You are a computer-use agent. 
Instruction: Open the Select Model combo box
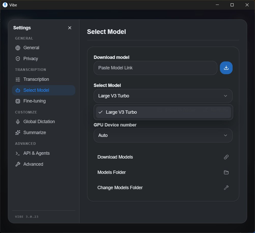tap(163, 96)
